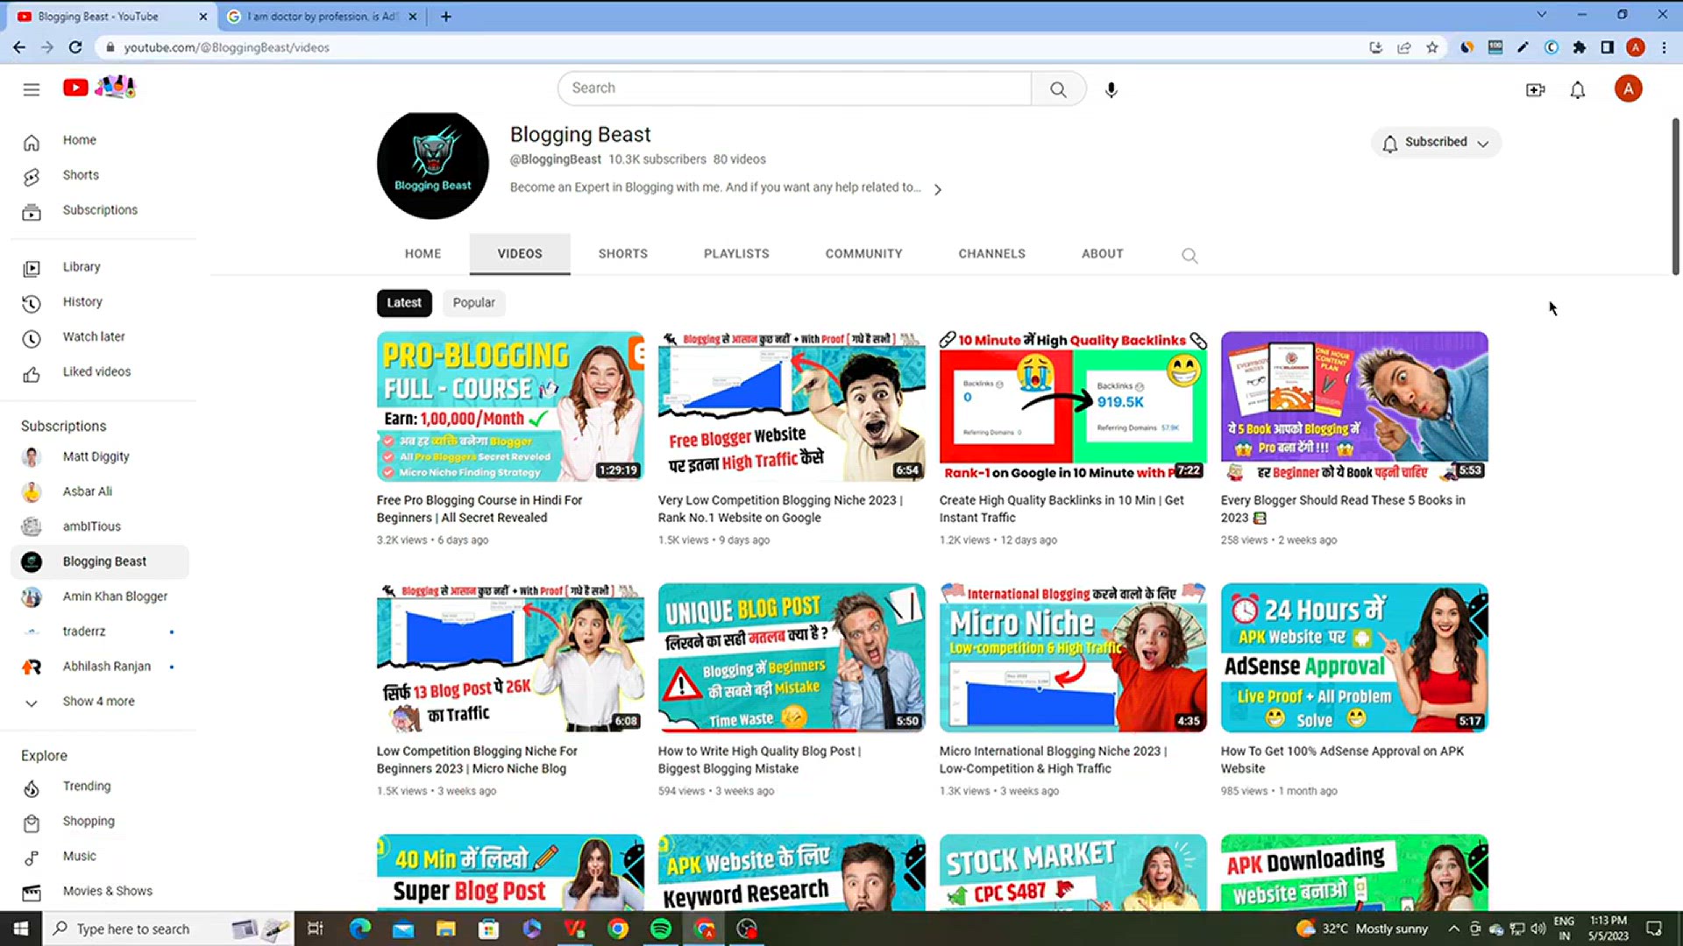Play 24 Hours AdSense Approval thumbnail

[x=1354, y=658]
